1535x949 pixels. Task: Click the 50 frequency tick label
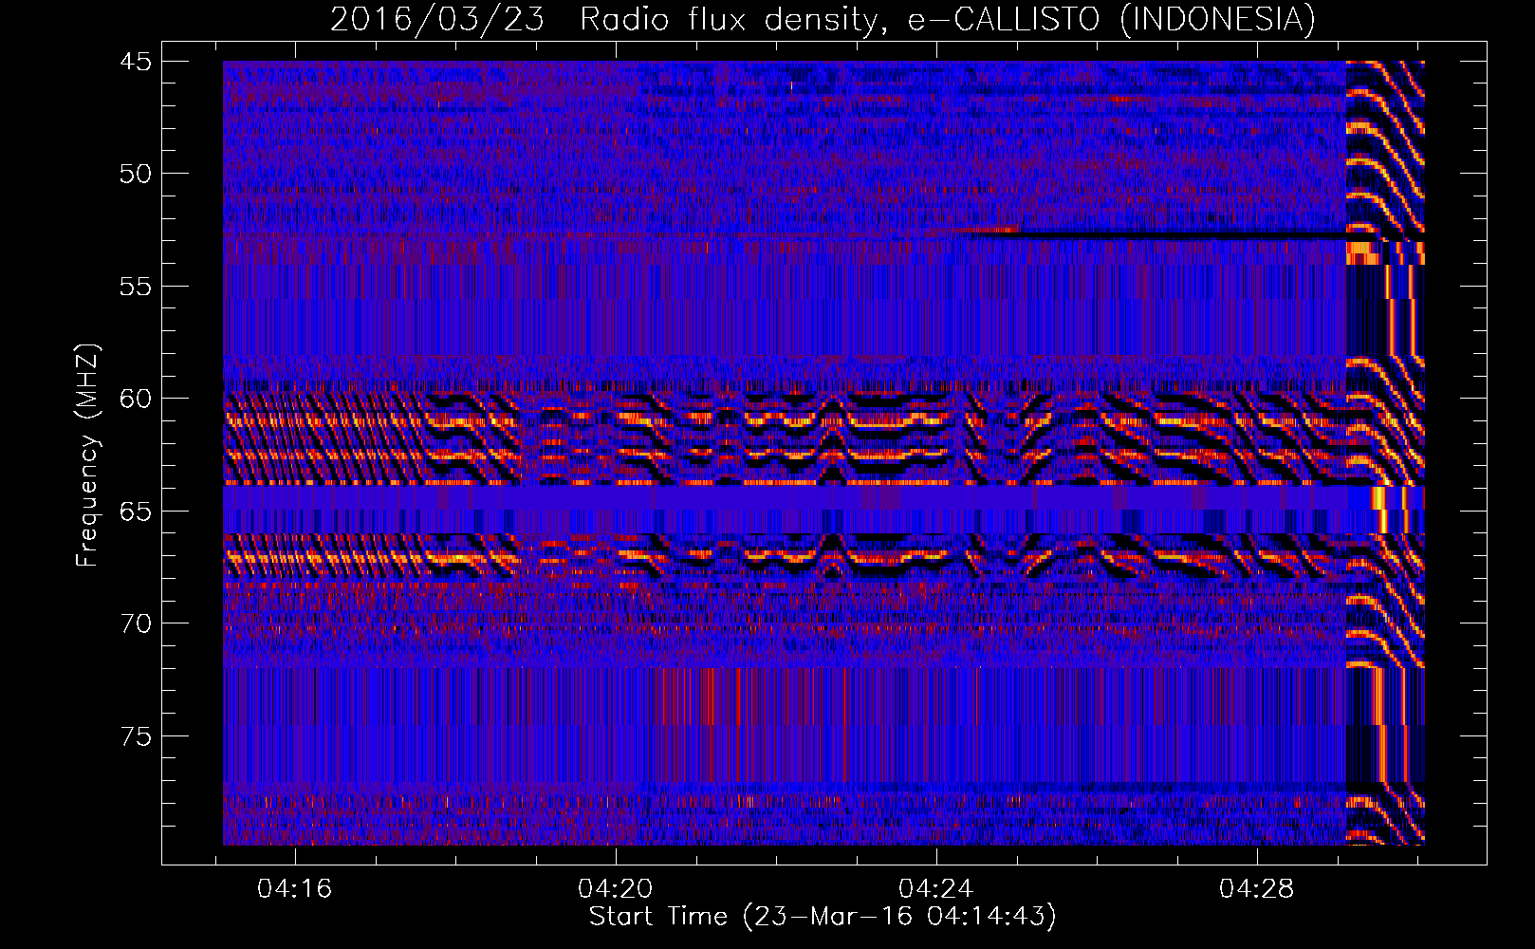(x=135, y=174)
